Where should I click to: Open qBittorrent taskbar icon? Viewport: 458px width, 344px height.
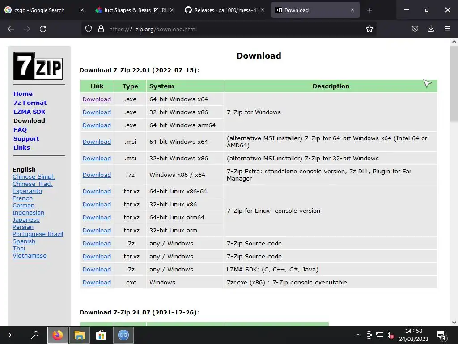click(x=123, y=335)
